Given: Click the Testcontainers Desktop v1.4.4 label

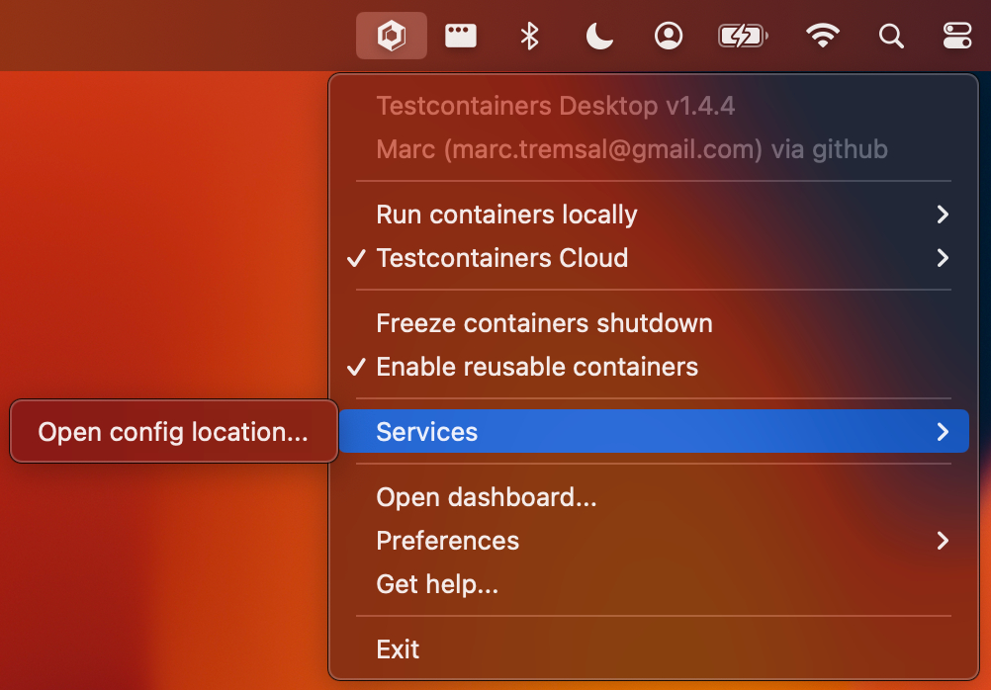Looking at the screenshot, I should pyautogui.click(x=556, y=106).
